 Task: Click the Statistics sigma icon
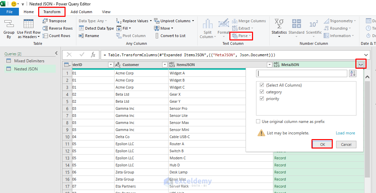[279, 24]
